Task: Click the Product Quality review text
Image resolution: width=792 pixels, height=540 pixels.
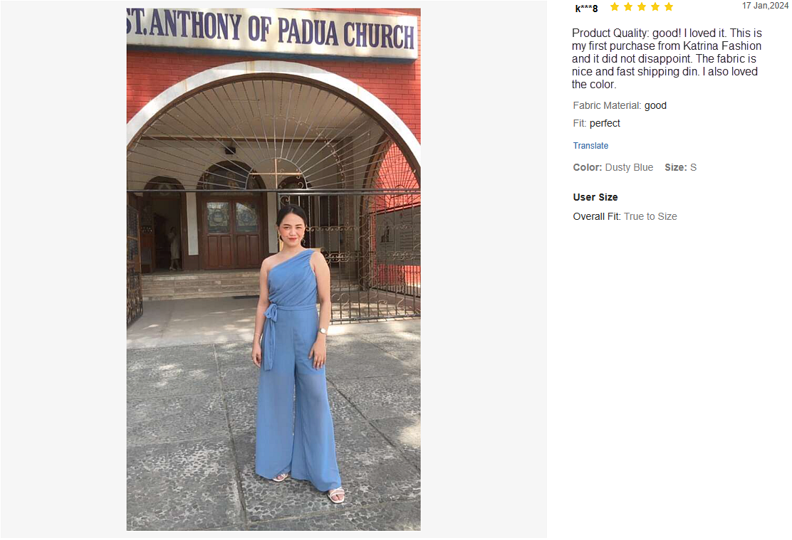Action: point(667,58)
